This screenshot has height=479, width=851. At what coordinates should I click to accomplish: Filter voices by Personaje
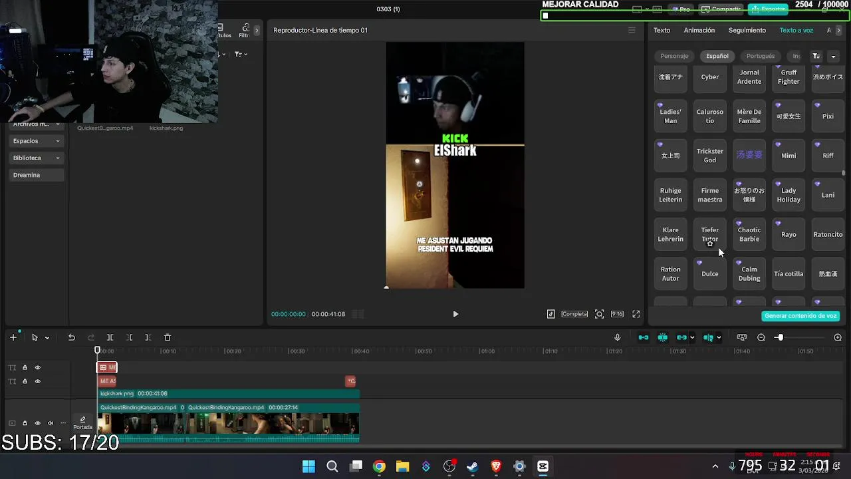click(x=674, y=56)
